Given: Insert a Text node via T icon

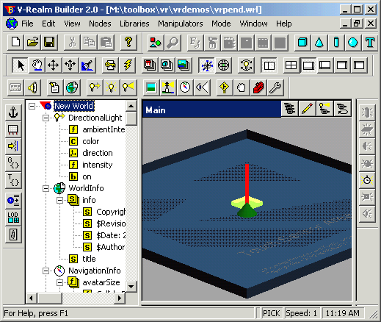Looking at the screenshot, I should (370, 43).
